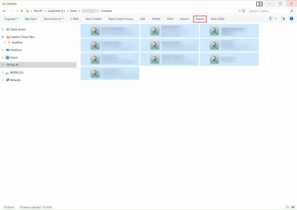Select This PC in navigation pane
The height and width of the screenshot is (210, 297).
click(x=14, y=65)
